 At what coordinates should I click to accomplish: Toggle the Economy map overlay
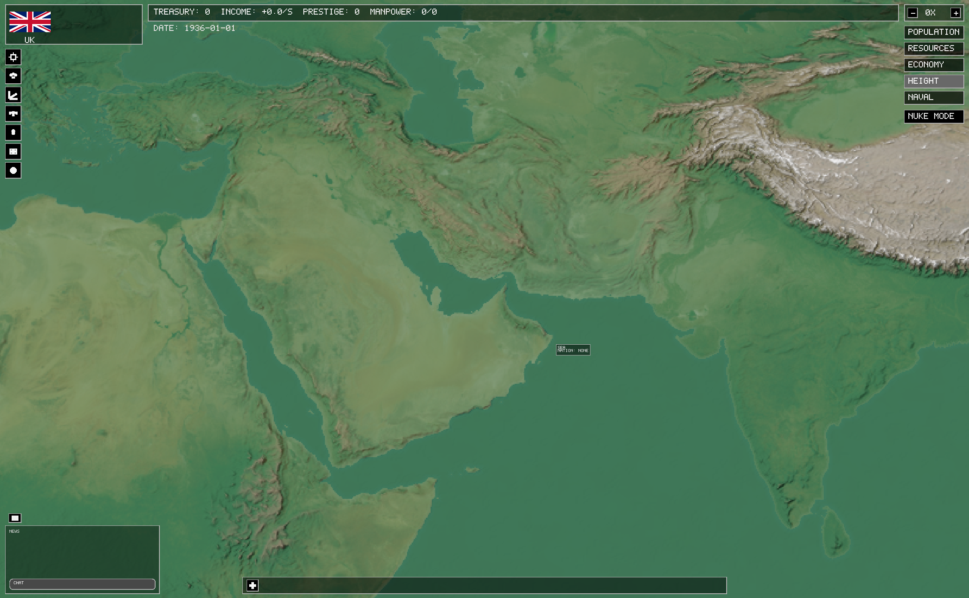tap(933, 65)
